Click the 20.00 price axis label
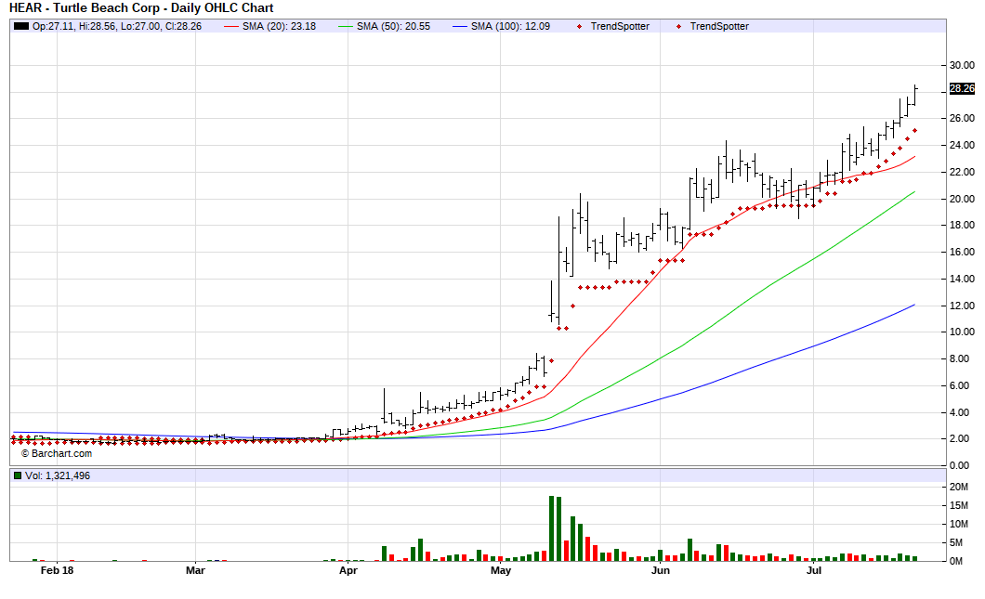 [x=962, y=199]
